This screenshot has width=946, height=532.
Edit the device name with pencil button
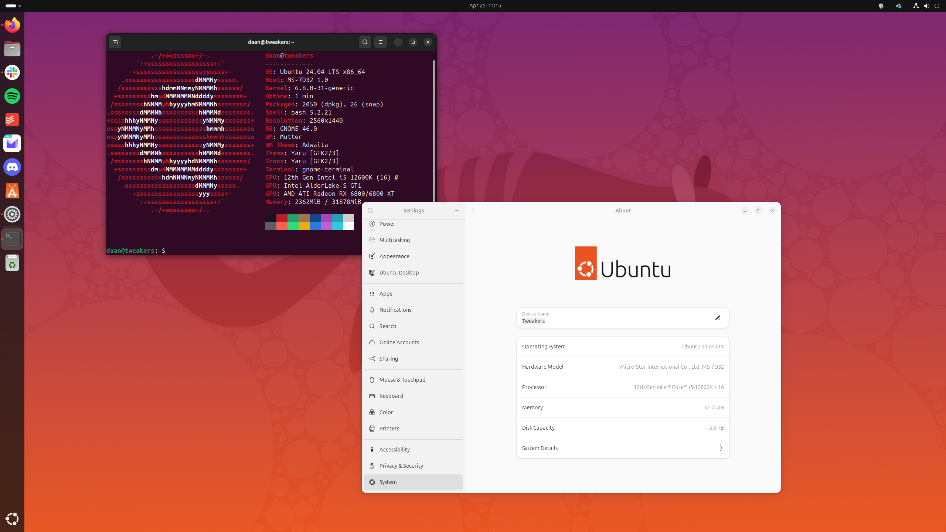point(717,318)
